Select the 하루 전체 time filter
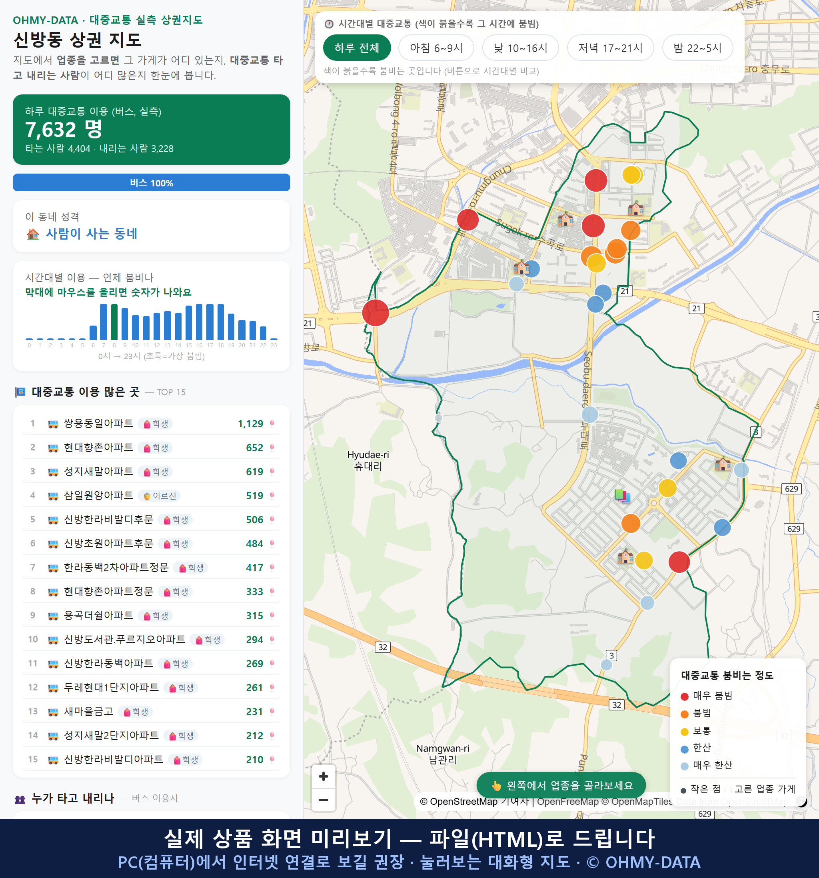This screenshot has width=819, height=878. click(357, 48)
